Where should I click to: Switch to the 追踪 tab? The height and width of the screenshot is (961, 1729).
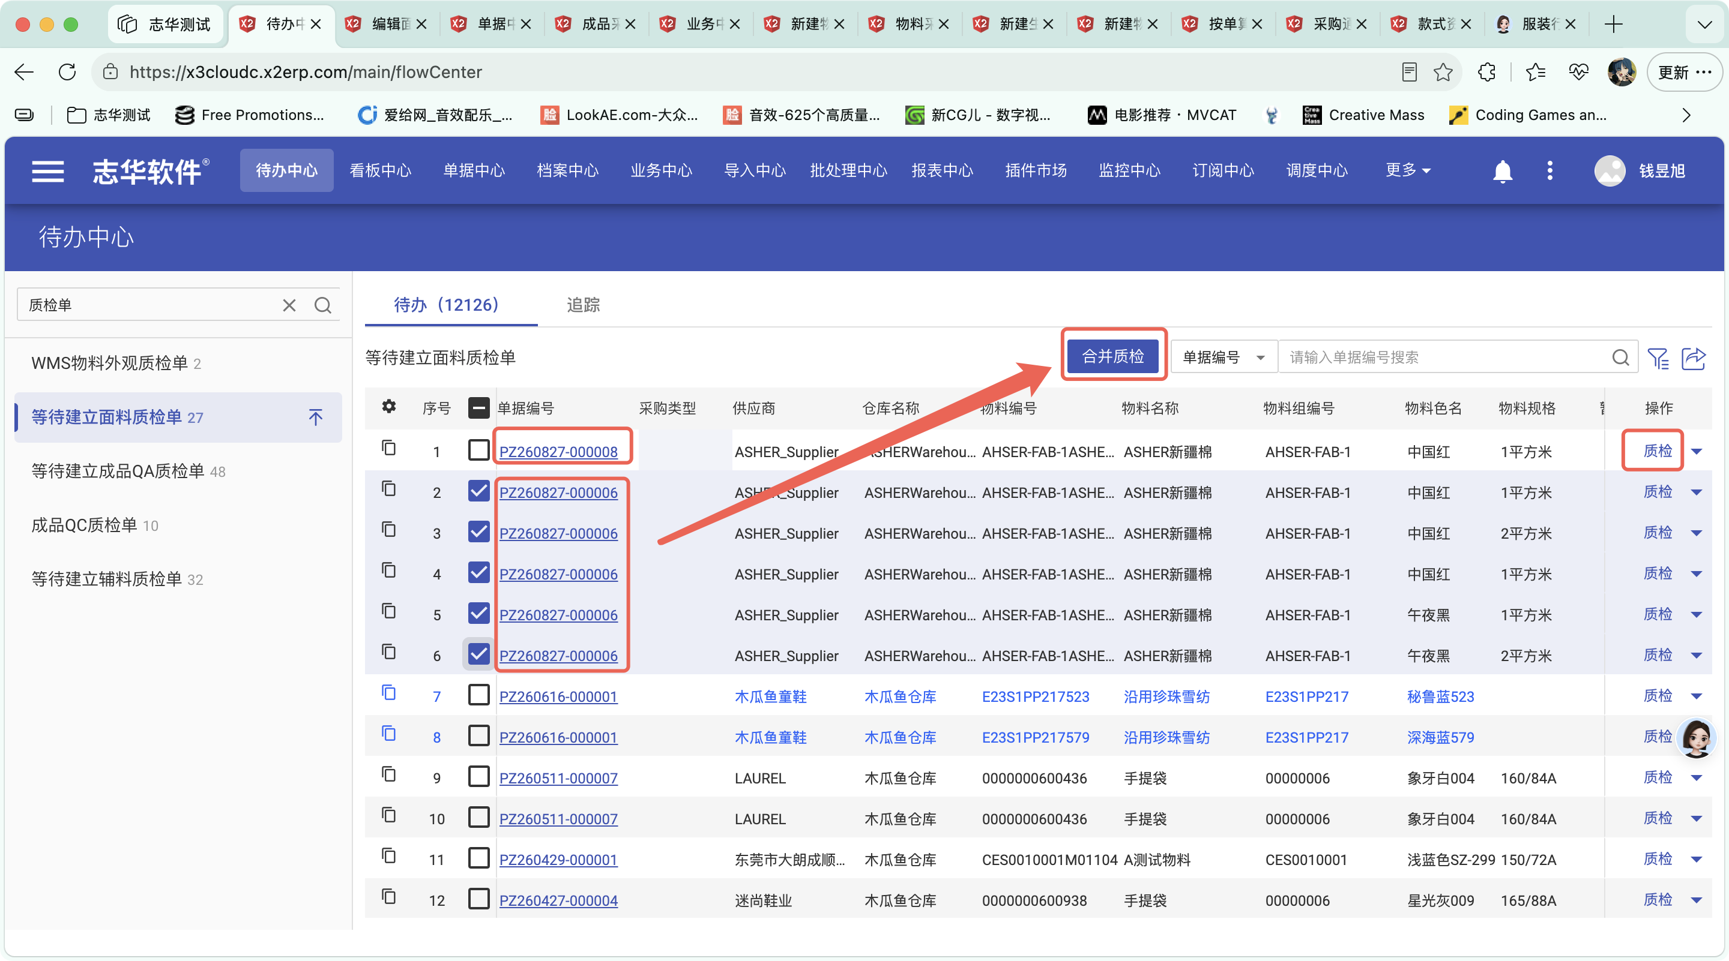point(582,305)
